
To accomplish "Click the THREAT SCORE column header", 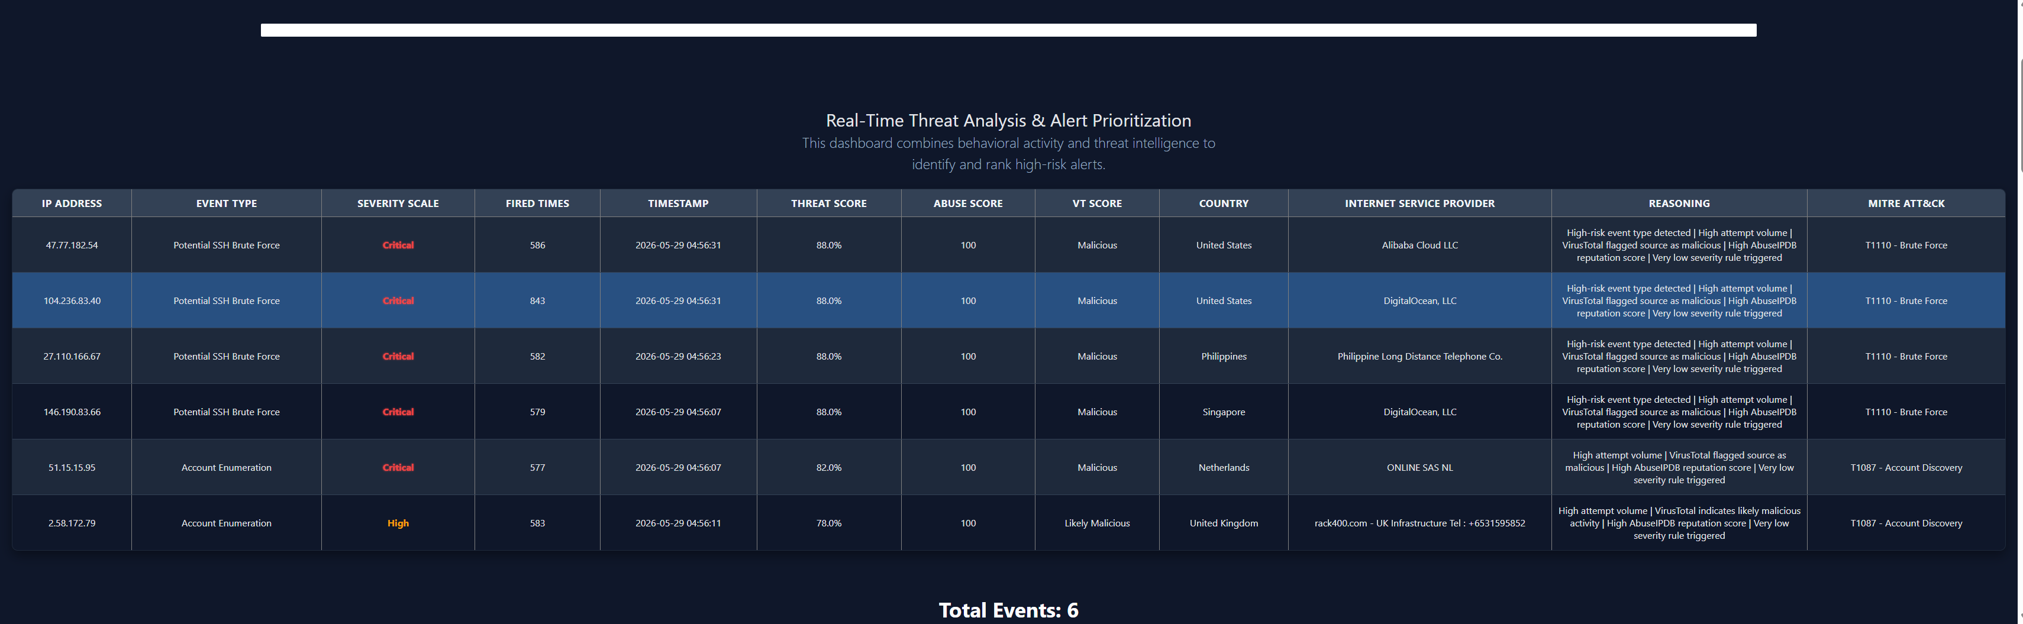I will coord(828,203).
